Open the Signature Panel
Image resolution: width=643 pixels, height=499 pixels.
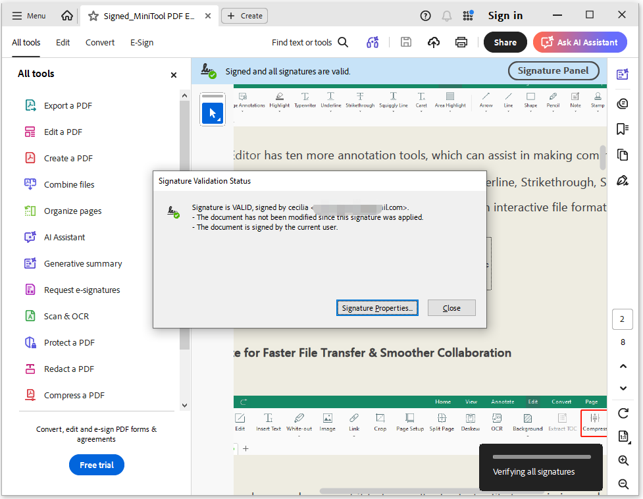(x=553, y=70)
